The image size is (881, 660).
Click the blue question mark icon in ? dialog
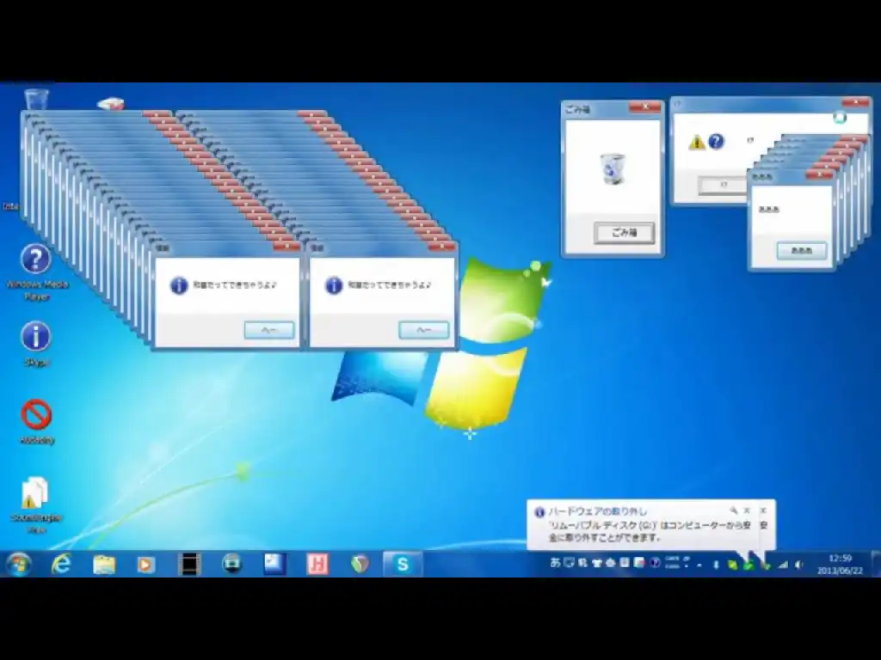click(x=716, y=142)
